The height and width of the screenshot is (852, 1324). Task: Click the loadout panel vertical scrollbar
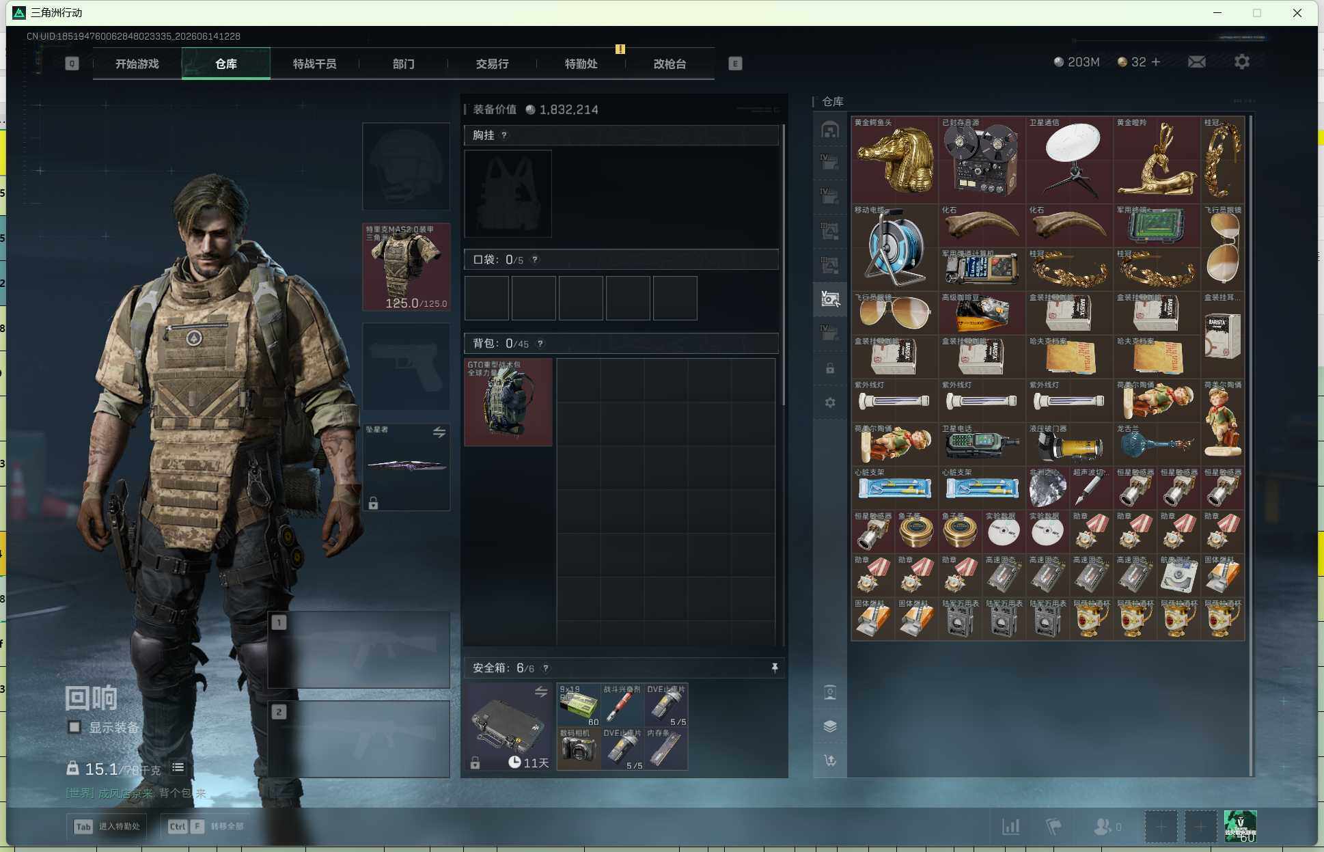point(784,265)
